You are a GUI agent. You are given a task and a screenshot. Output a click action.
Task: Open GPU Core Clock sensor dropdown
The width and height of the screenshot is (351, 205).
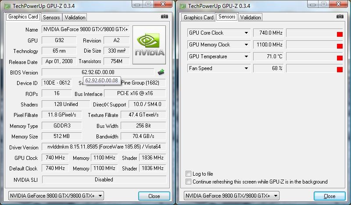pyautogui.click(x=246, y=33)
